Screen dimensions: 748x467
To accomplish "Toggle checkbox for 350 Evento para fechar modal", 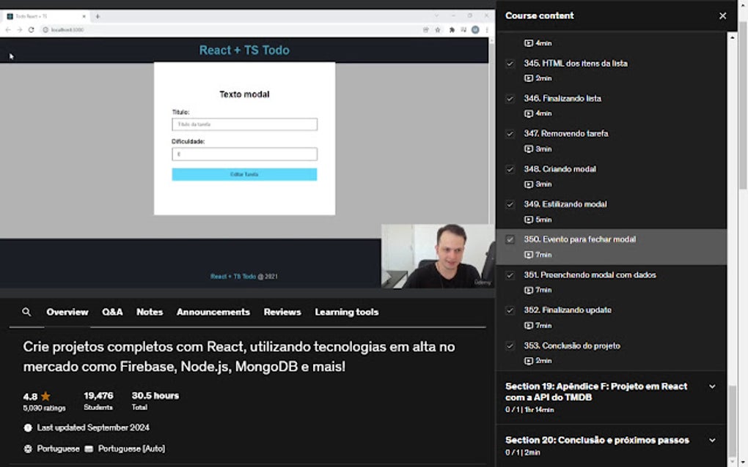I will coord(510,239).
